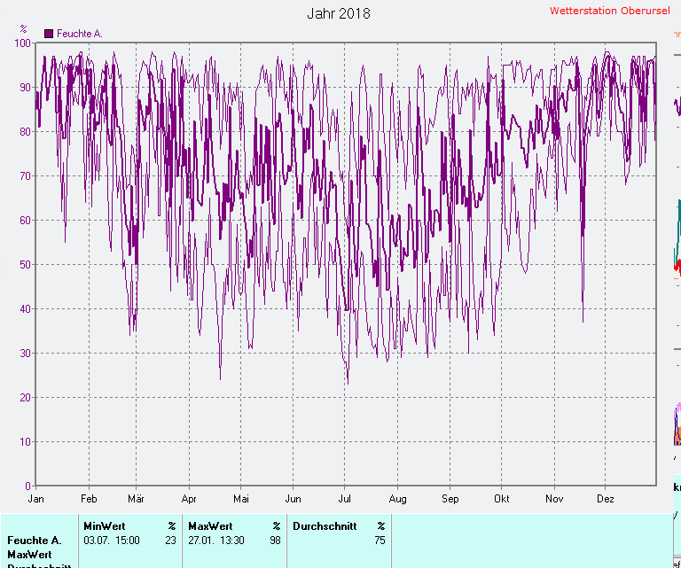Click the minimum value 23
The height and width of the screenshot is (568, 681).
click(x=170, y=541)
